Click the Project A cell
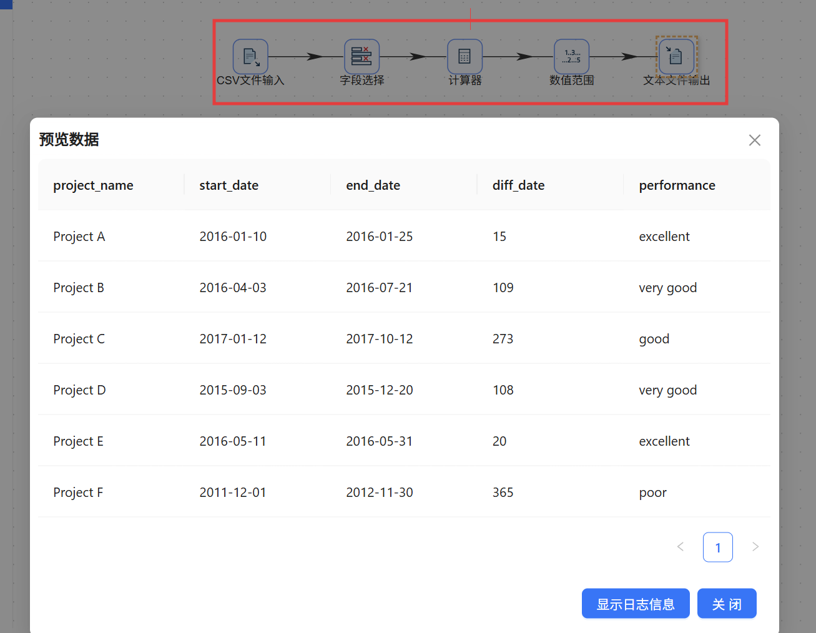 (x=111, y=236)
